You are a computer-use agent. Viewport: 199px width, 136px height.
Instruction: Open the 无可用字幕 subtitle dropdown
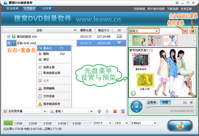pyautogui.click(x=45, y=112)
